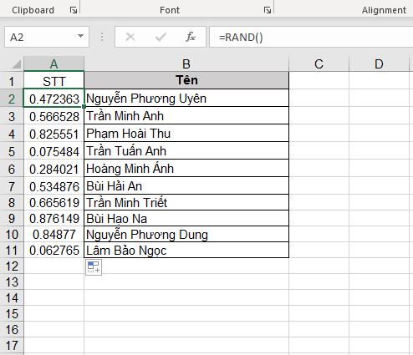Select row 5 header
The image size is (413, 355).
[12, 151]
